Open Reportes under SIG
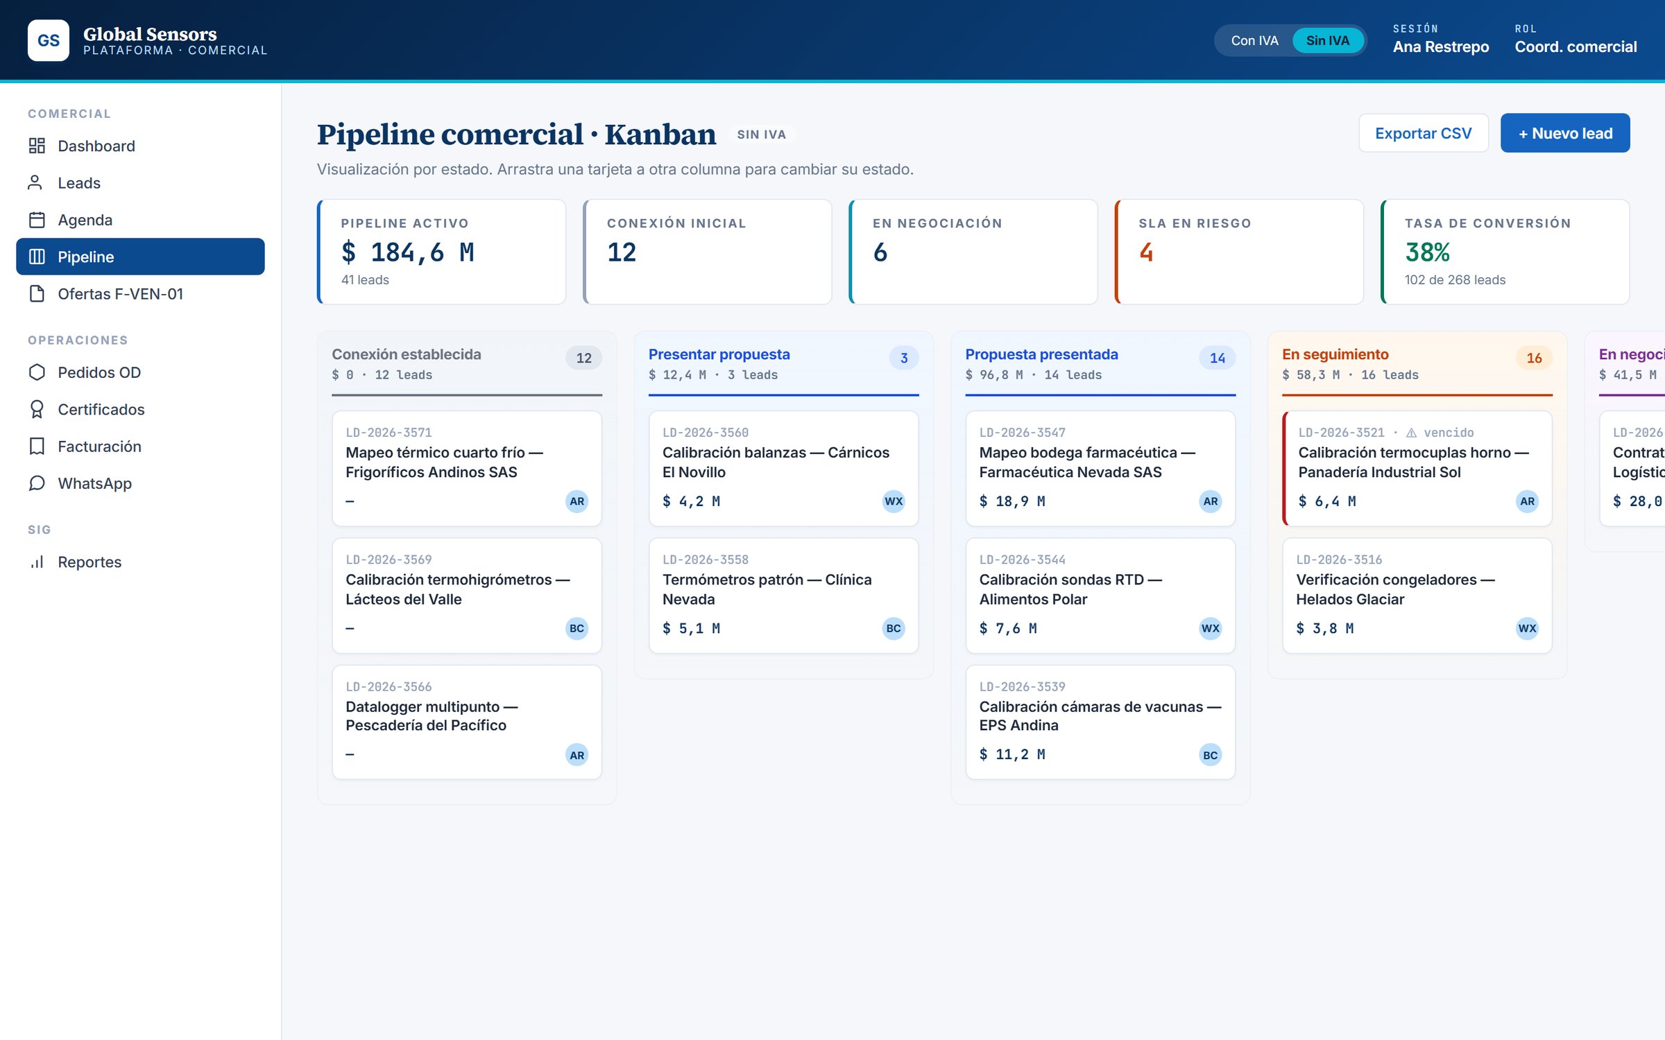 tap(140, 562)
